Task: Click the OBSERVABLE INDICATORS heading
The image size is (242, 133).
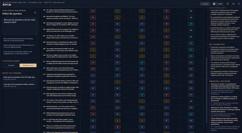Action: pyautogui.click(x=220, y=81)
